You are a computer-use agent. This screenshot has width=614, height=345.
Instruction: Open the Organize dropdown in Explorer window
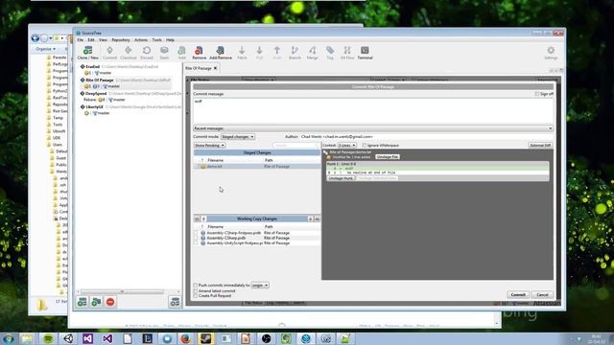point(45,49)
